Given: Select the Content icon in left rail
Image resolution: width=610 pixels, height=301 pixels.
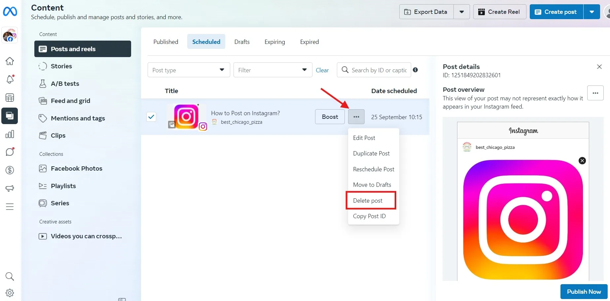Looking at the screenshot, I should tap(10, 116).
